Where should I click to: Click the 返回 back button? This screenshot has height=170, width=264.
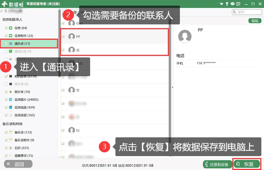18,164
